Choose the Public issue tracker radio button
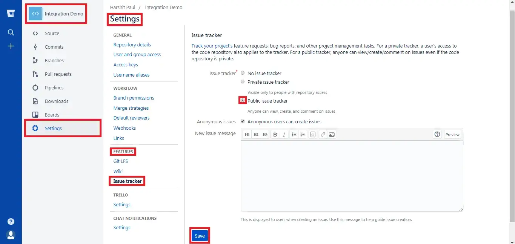This screenshot has width=515, height=244. [243, 100]
